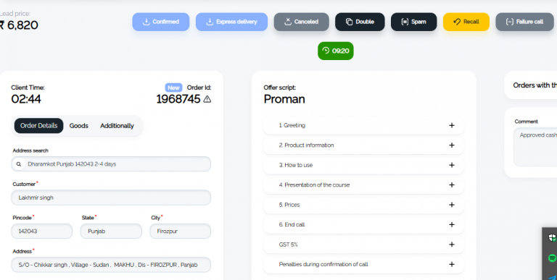Click the Pincode input field
Image resolution: width=557 pixels, height=280 pixels.
[x=42, y=231]
